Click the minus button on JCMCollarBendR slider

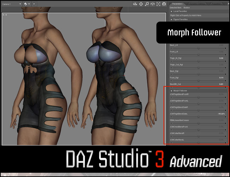(x=171, y=136)
